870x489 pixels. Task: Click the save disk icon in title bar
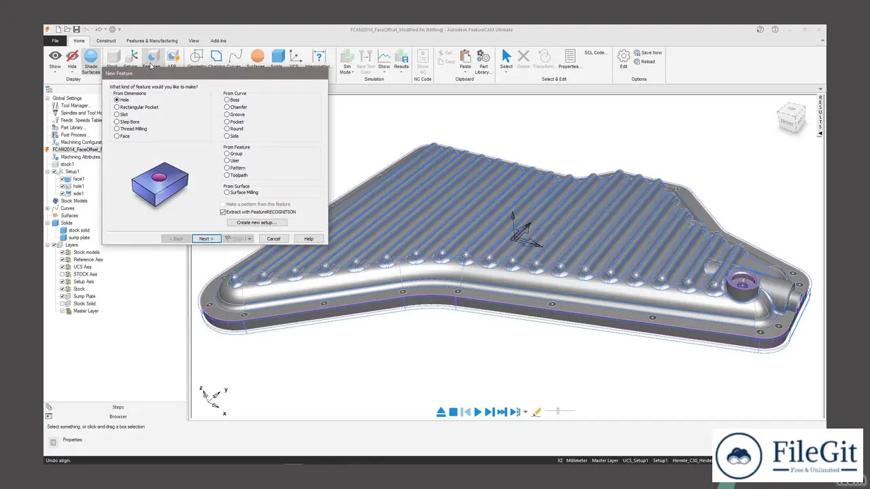point(76,29)
